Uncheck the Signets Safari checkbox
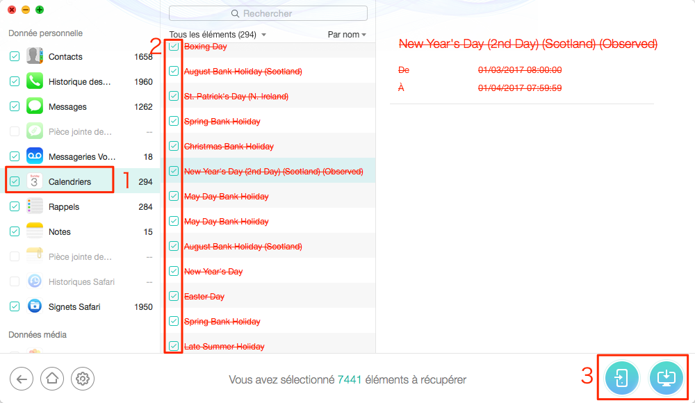 tap(15, 306)
